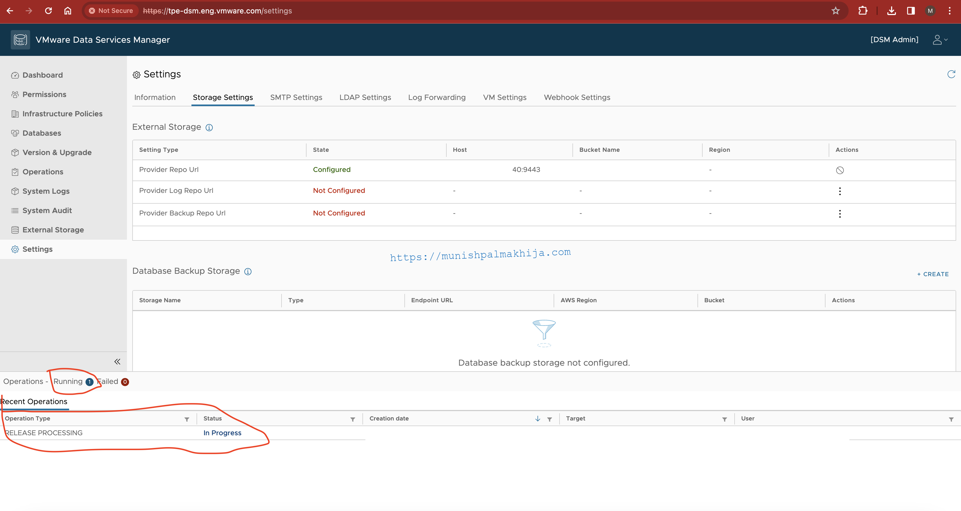Switch to the Webhook Settings tab
Viewport: 961px width, 511px height.
tap(577, 97)
